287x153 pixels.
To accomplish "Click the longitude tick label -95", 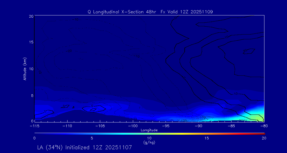I will (x=166, y=126).
